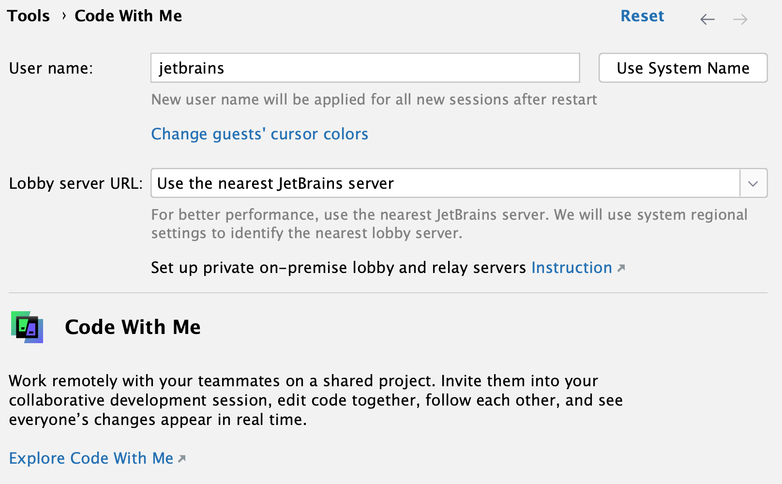
Task: Focus the User name field containing jetbrains
Action: coord(365,68)
